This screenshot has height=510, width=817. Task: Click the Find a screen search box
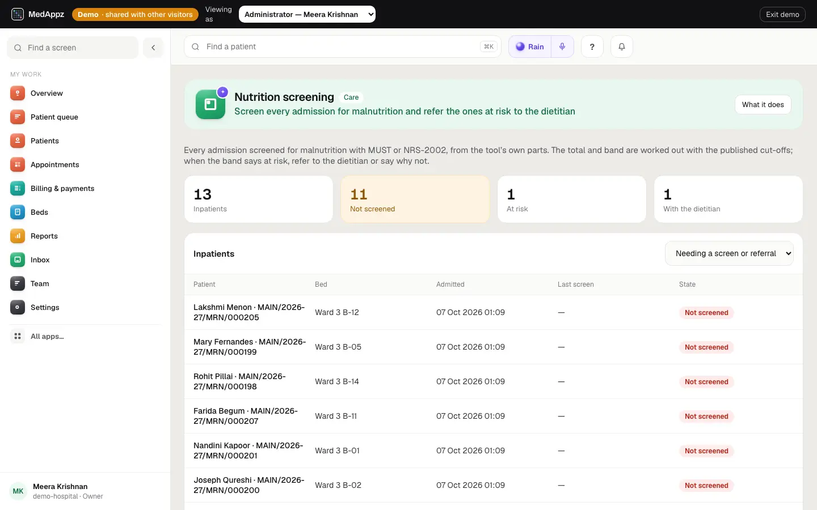click(x=73, y=48)
